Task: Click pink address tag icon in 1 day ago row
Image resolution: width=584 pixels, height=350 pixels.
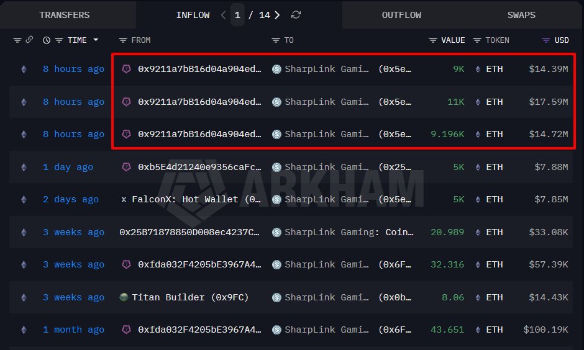Action: tap(126, 167)
